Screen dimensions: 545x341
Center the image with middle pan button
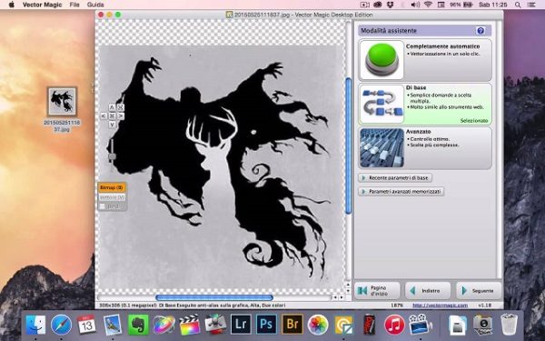pyautogui.click(x=112, y=115)
